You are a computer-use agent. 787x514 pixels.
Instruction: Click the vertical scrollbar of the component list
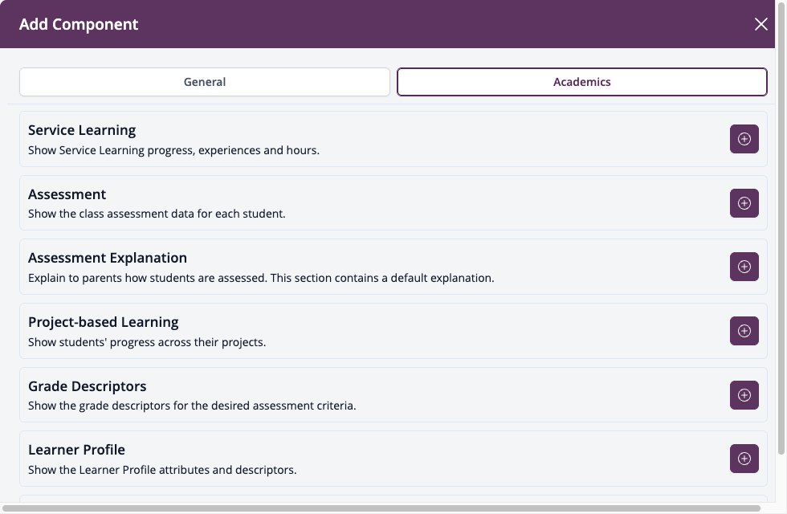pyautogui.click(x=781, y=228)
